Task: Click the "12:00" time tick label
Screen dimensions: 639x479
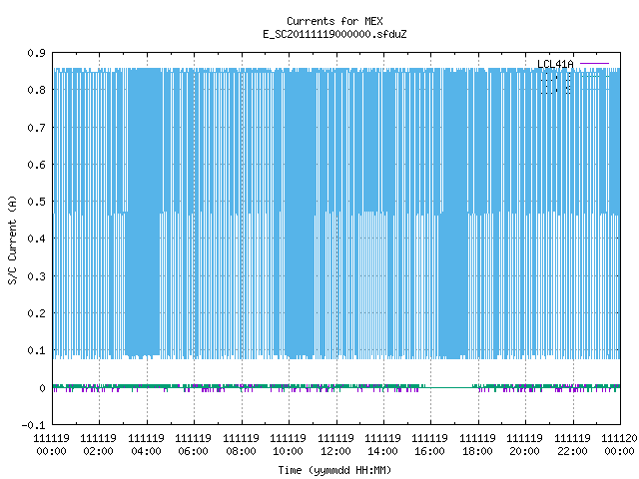Action: click(335, 451)
